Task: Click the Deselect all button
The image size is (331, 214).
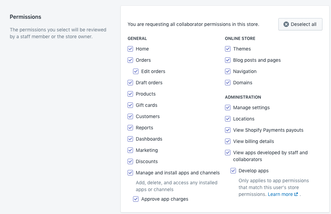Action: point(300,24)
